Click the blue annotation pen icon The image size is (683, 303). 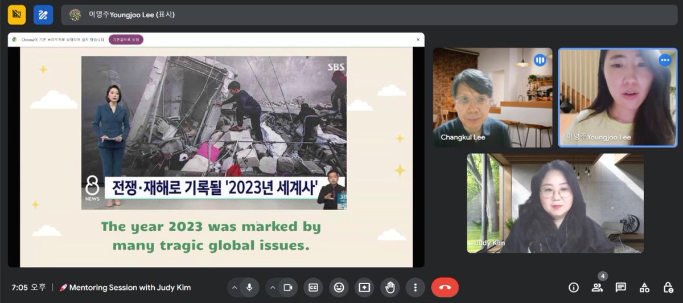[x=43, y=15]
